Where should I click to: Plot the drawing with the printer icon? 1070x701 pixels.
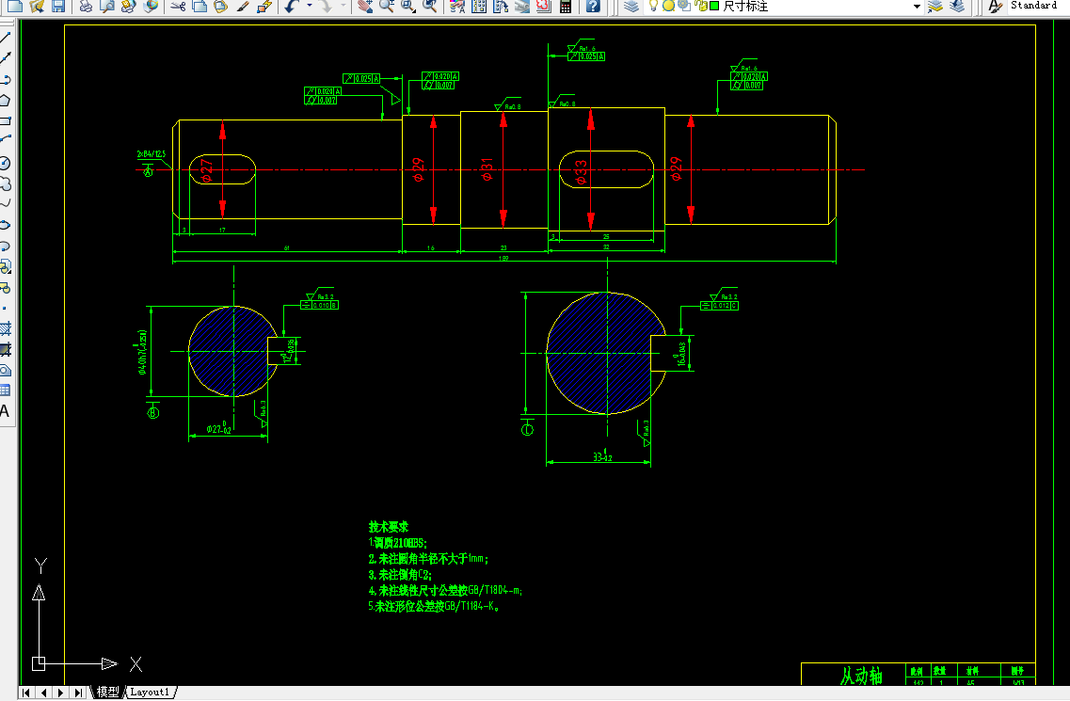[x=86, y=7]
